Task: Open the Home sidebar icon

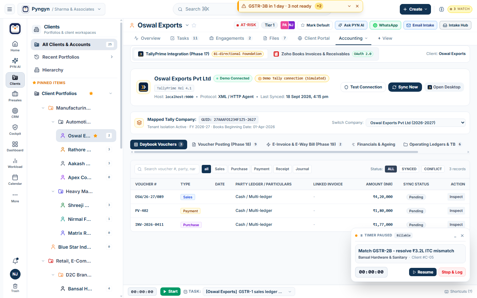Action: [15, 46]
